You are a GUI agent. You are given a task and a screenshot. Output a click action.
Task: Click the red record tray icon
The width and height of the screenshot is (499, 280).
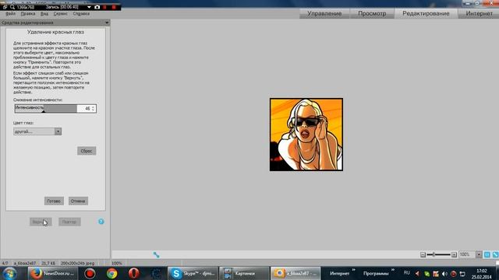[454, 274]
